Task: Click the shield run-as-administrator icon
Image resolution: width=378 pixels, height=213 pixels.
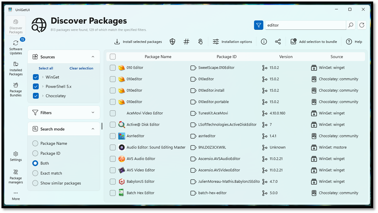Action: click(x=172, y=42)
